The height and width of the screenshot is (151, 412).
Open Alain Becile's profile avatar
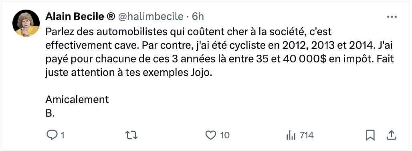click(26, 23)
